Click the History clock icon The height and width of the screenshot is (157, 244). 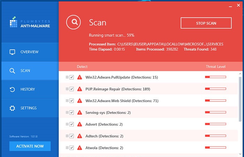13,90
